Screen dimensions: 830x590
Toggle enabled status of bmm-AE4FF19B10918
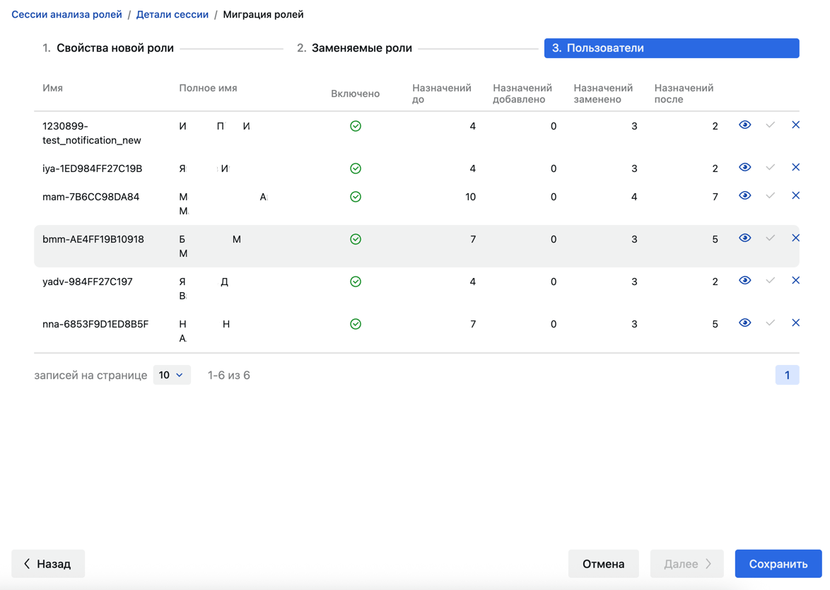tap(356, 239)
